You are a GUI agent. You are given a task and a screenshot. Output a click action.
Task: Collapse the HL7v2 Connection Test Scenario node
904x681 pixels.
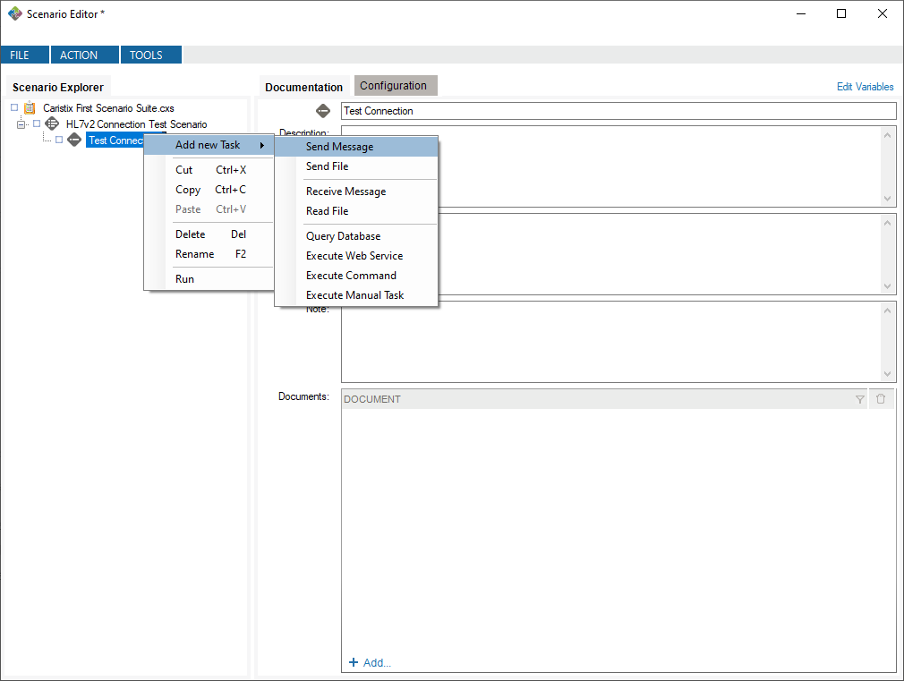point(21,123)
